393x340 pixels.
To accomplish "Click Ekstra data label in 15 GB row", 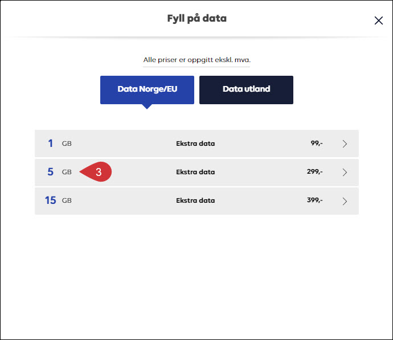I will 195,200.
